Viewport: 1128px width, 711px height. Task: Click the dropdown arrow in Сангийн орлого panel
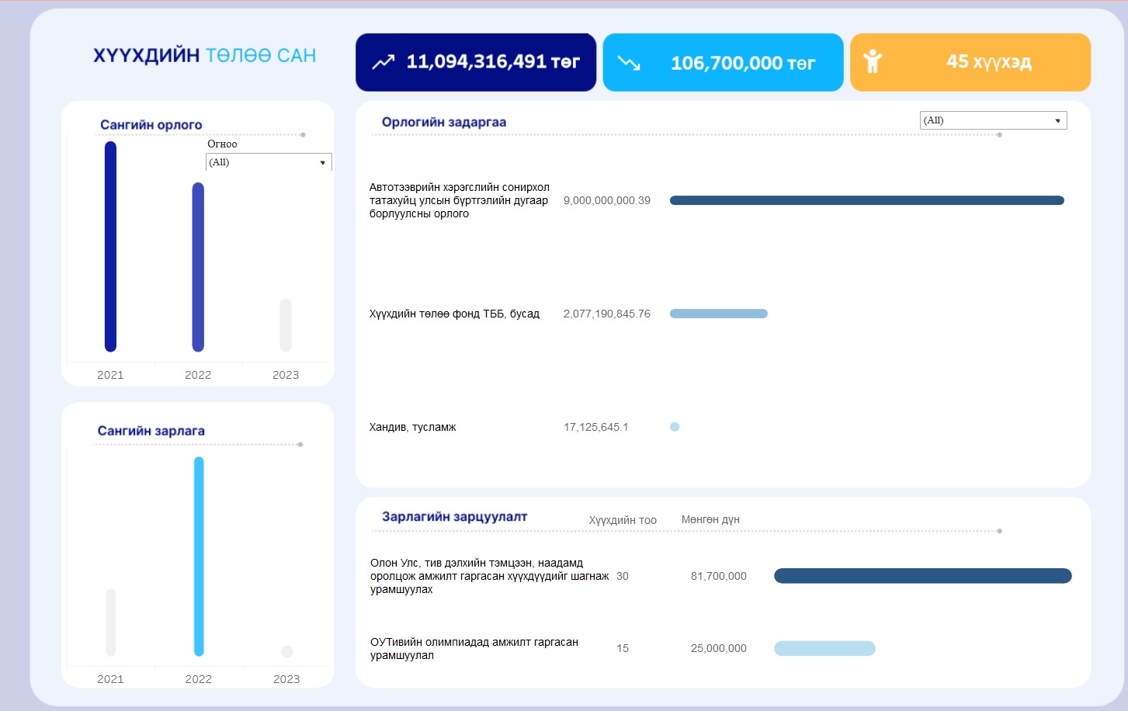pyautogui.click(x=323, y=162)
